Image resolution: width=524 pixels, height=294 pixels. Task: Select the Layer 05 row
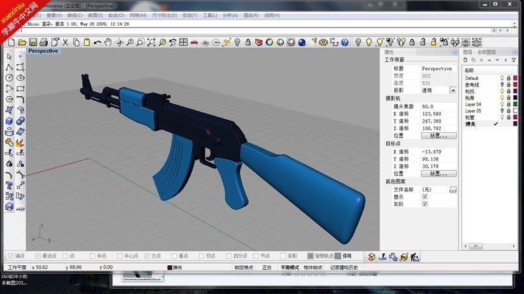[490, 111]
